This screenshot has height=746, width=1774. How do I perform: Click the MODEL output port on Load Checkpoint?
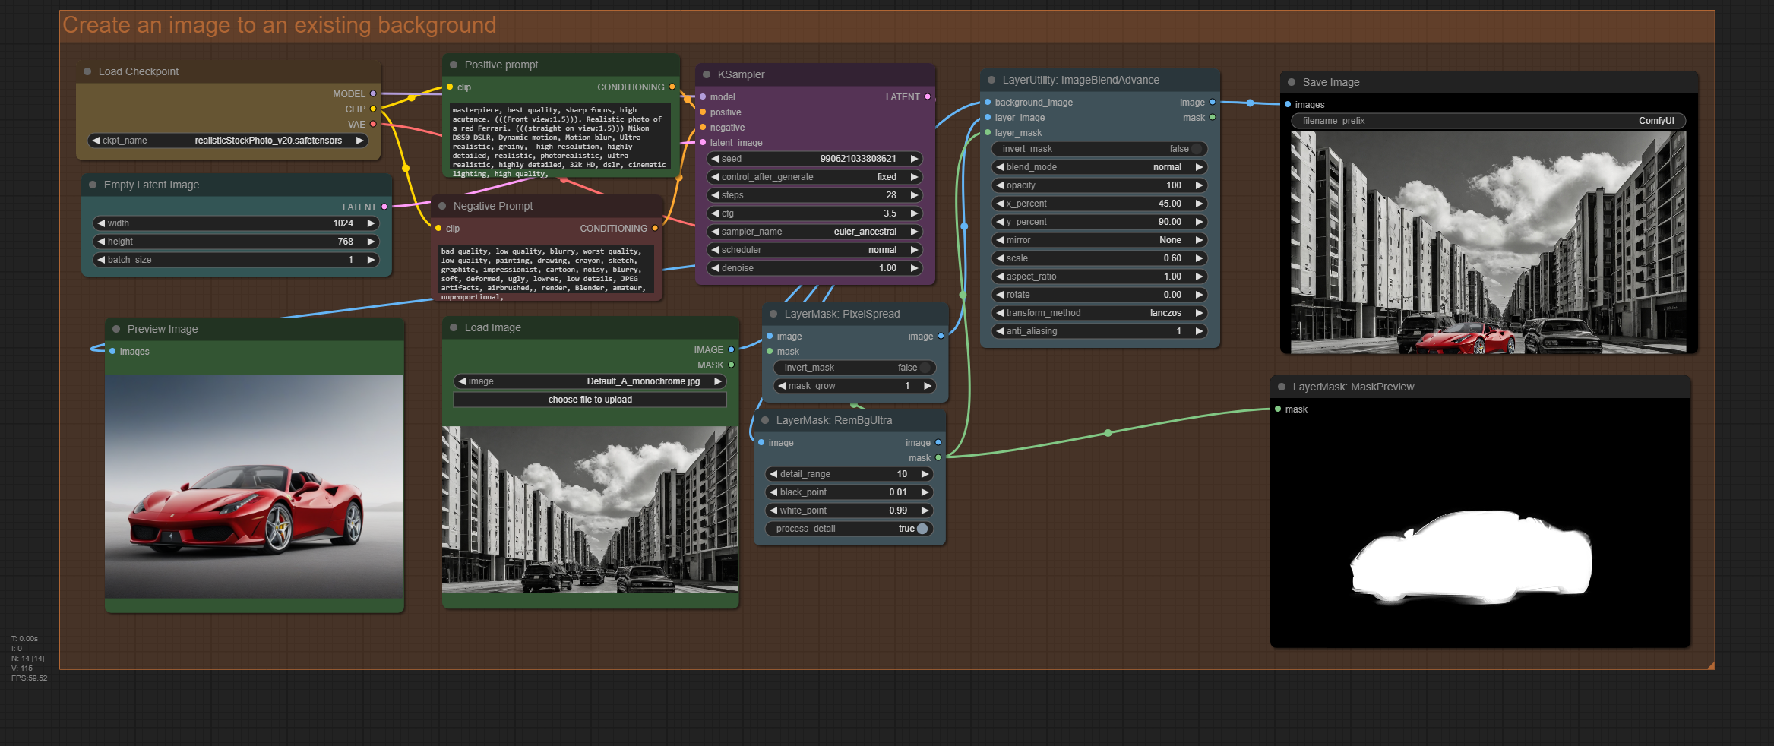point(373,94)
